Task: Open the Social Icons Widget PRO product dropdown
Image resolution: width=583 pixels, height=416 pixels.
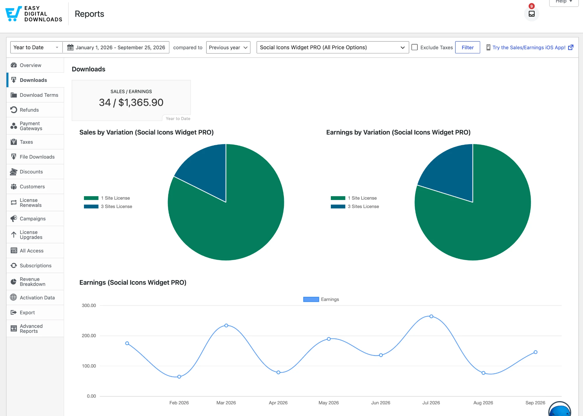Action: 332,47
